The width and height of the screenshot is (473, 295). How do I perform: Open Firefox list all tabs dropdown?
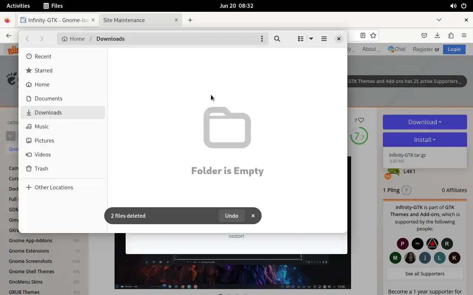pos(439,20)
